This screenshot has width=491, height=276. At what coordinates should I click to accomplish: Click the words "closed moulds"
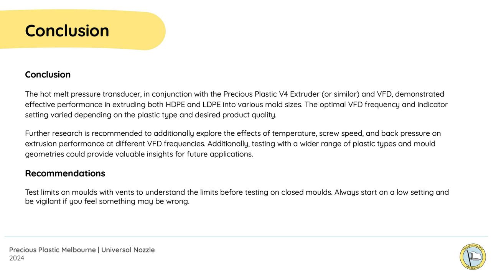(306, 192)
